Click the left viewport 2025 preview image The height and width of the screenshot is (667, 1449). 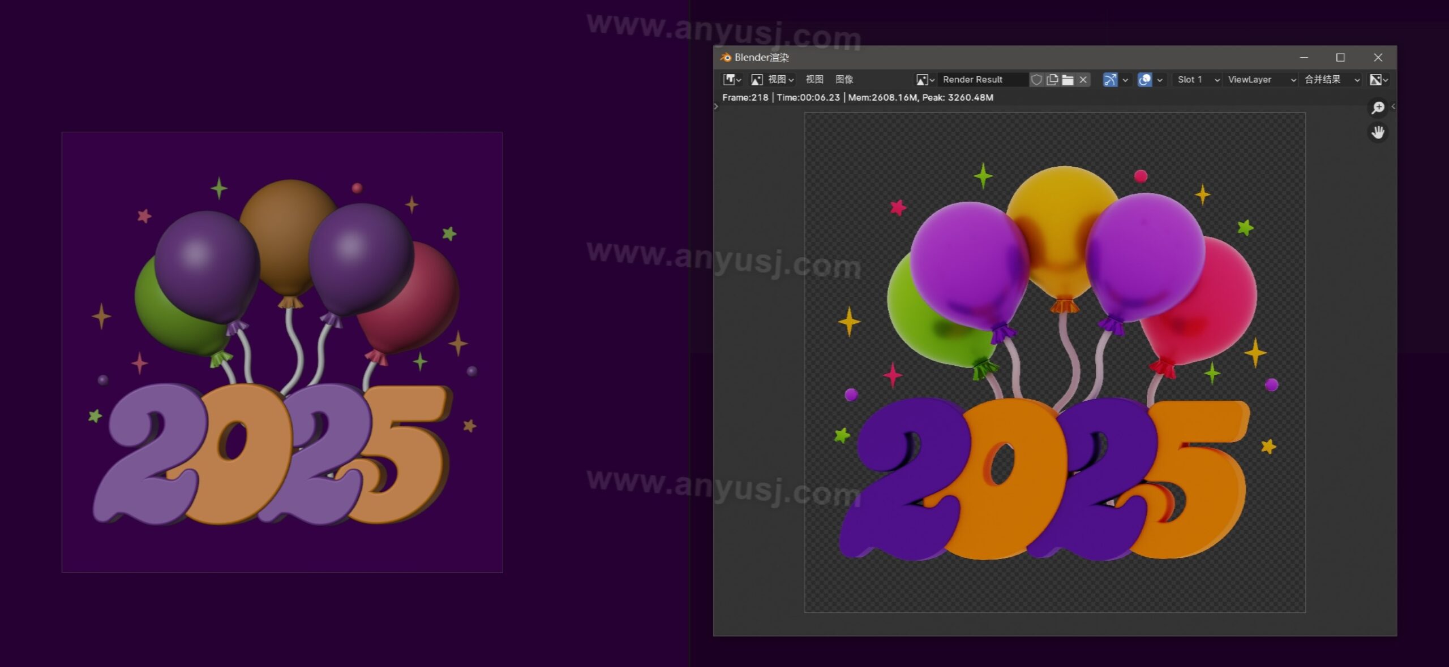282,352
